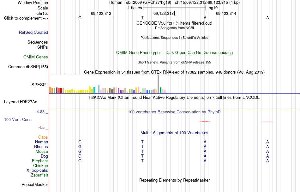Click 'Repeating Elements by RepeatMasker' title
Screen dimensions: 300x192
[x=175, y=180]
